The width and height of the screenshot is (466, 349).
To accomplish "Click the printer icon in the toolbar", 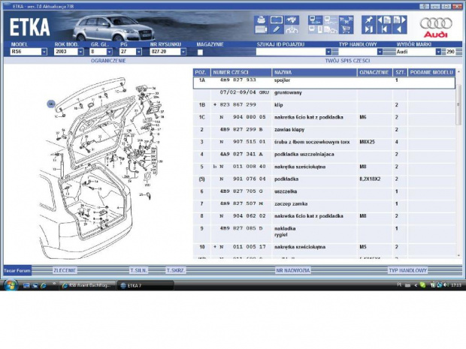I will click(x=261, y=20).
